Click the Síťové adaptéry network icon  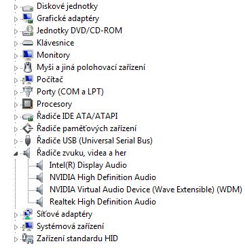pos(28,214)
